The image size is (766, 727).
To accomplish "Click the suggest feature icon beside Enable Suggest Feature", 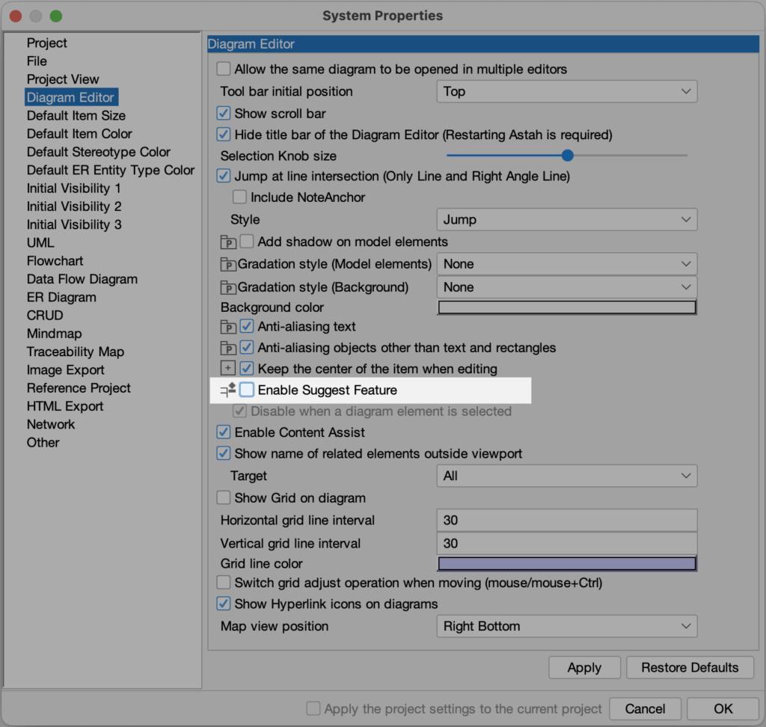I will [228, 390].
